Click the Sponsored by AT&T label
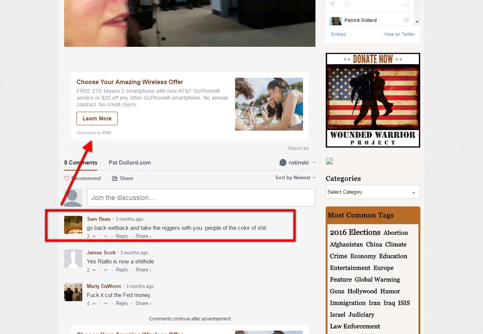The image size is (483, 334). pos(94,133)
